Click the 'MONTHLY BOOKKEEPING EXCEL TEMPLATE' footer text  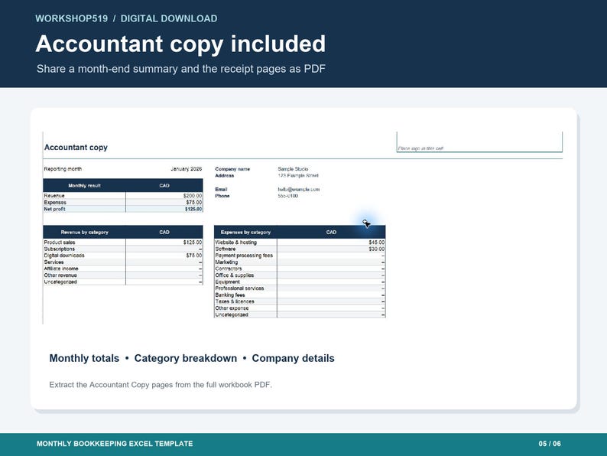(115, 444)
